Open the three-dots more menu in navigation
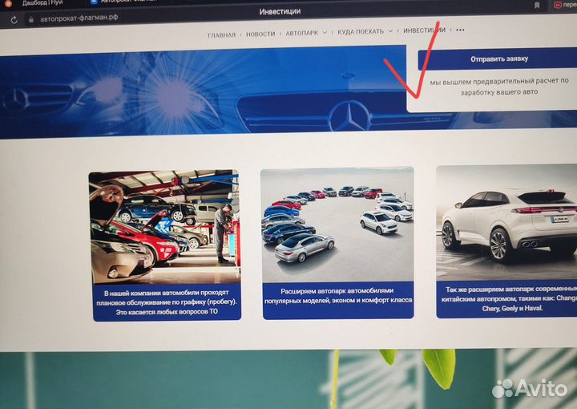The height and width of the screenshot is (409, 577). pos(460,30)
